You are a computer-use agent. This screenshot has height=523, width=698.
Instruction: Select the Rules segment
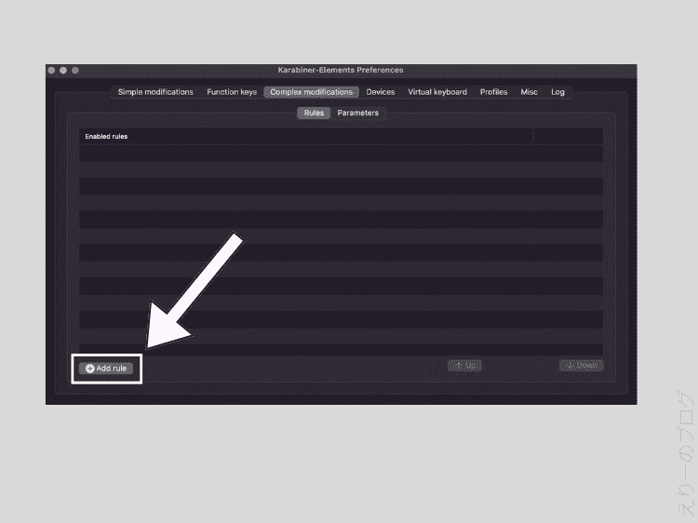point(314,113)
